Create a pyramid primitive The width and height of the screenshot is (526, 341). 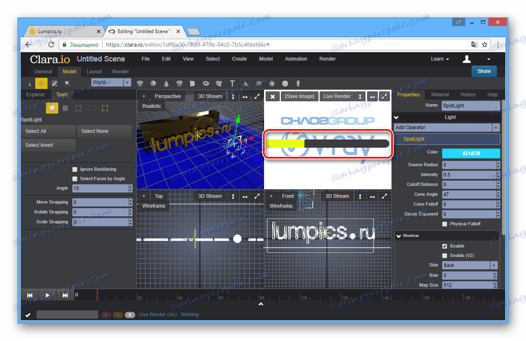(x=245, y=83)
